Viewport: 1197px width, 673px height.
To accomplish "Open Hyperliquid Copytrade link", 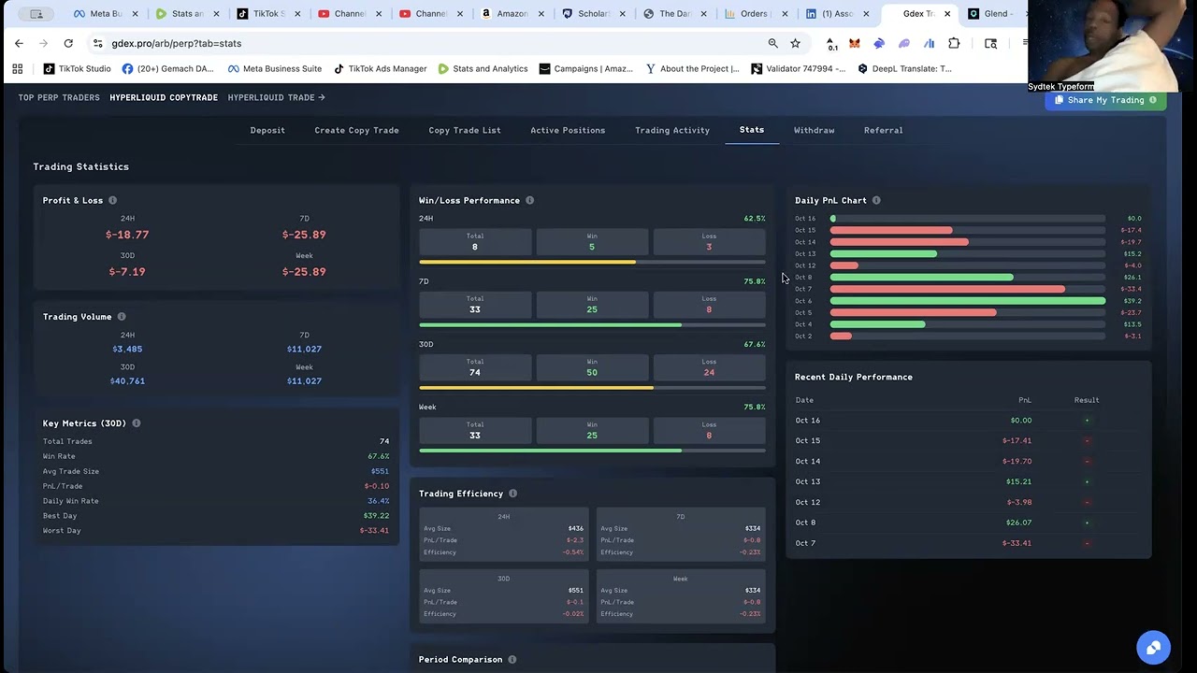I will [x=164, y=97].
